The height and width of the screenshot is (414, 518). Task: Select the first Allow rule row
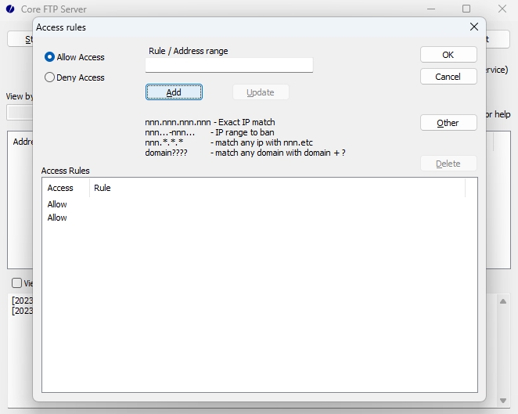[58, 204]
